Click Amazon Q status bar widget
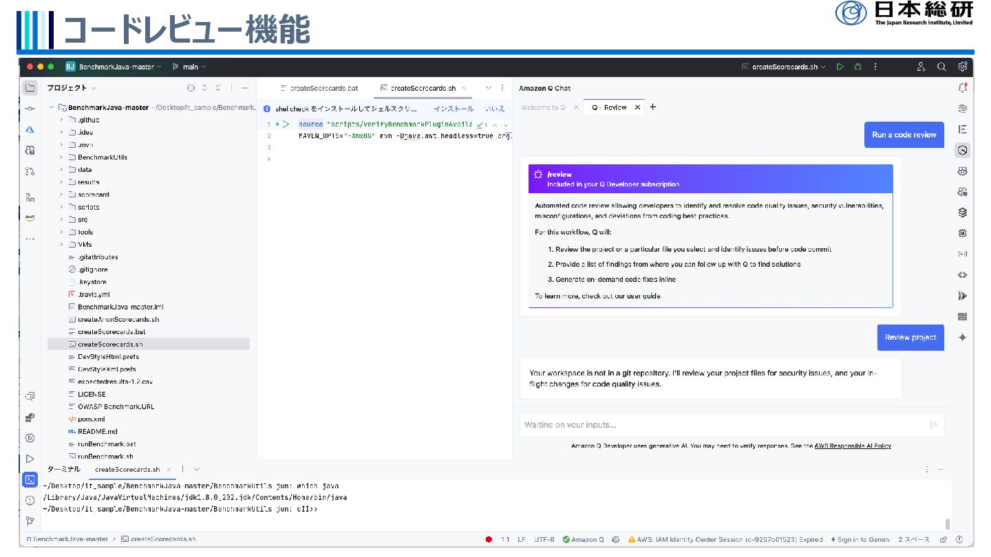991x557 pixels. [x=583, y=540]
